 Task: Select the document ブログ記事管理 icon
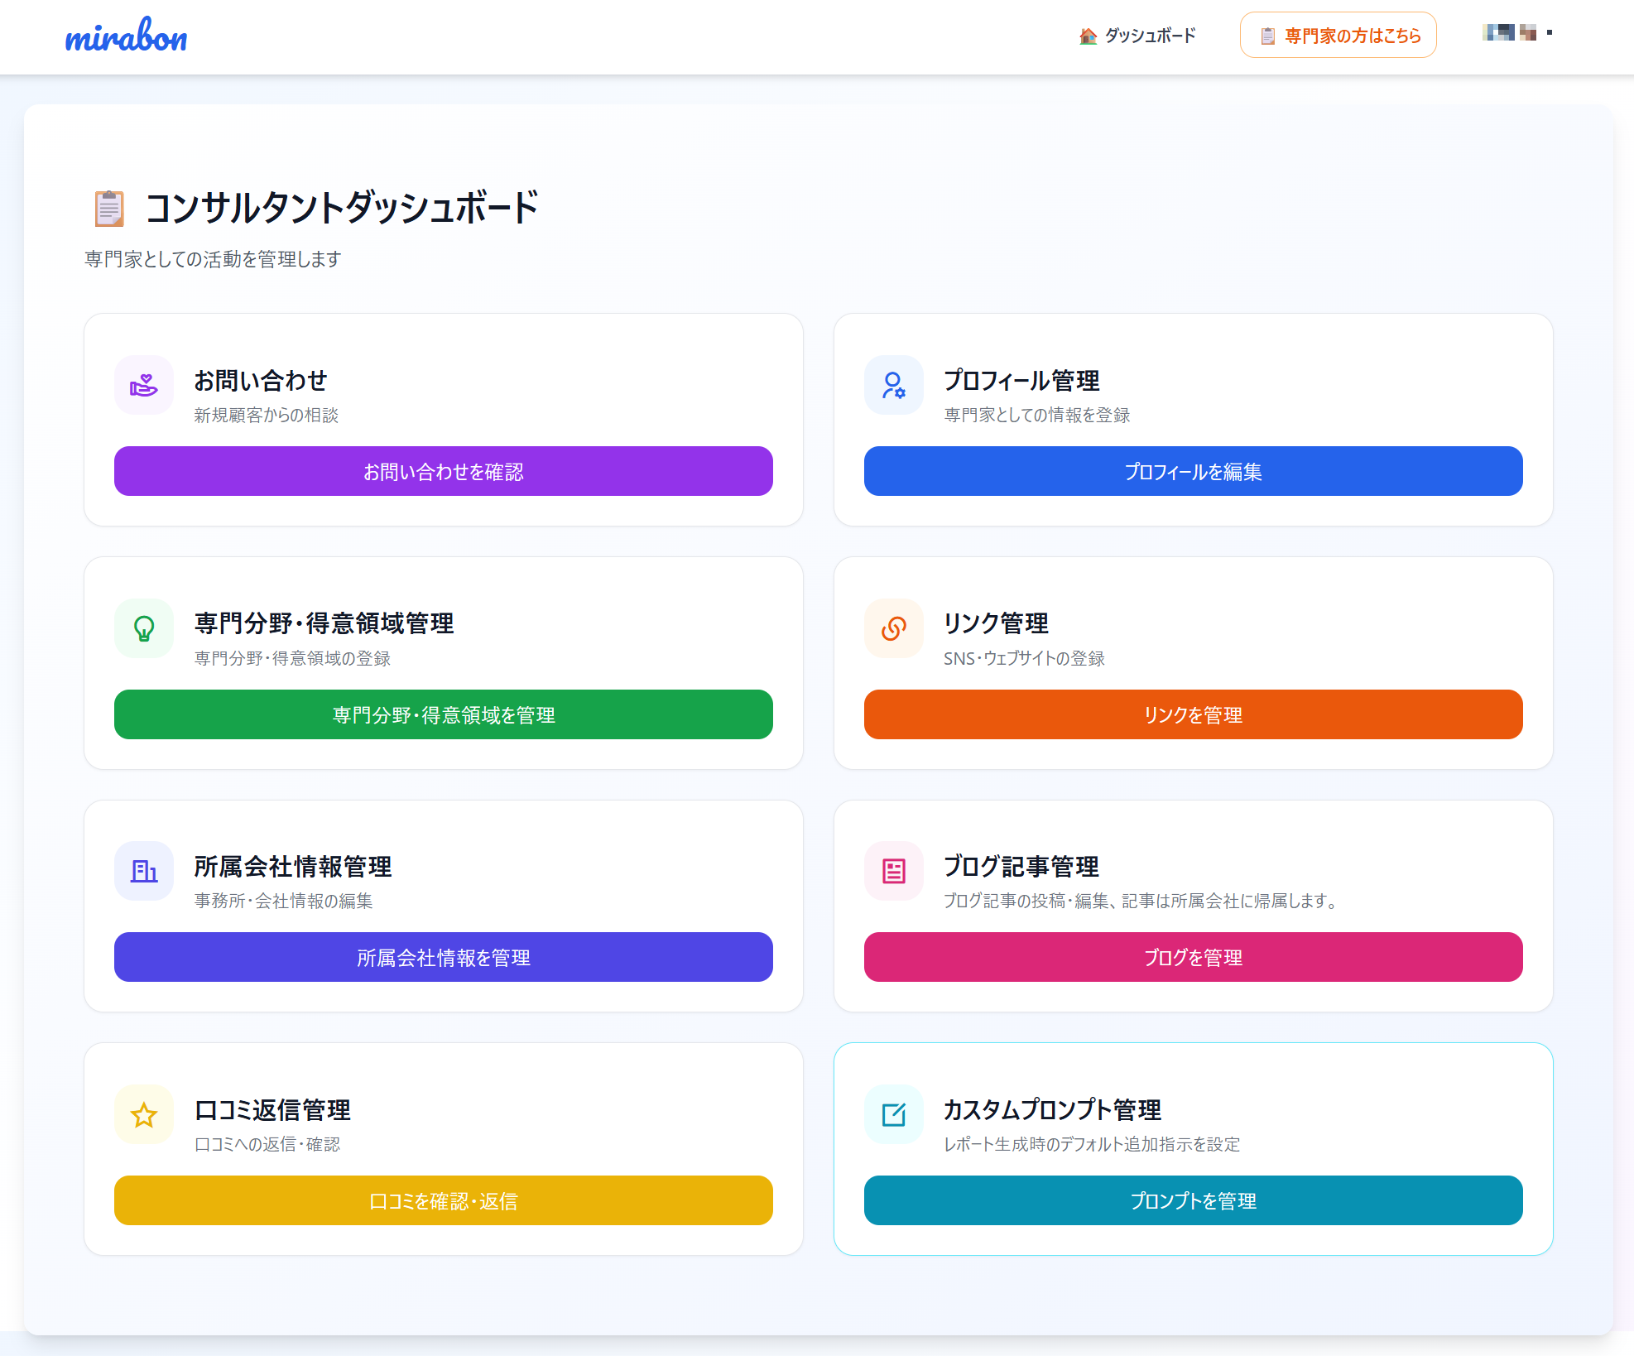(893, 871)
